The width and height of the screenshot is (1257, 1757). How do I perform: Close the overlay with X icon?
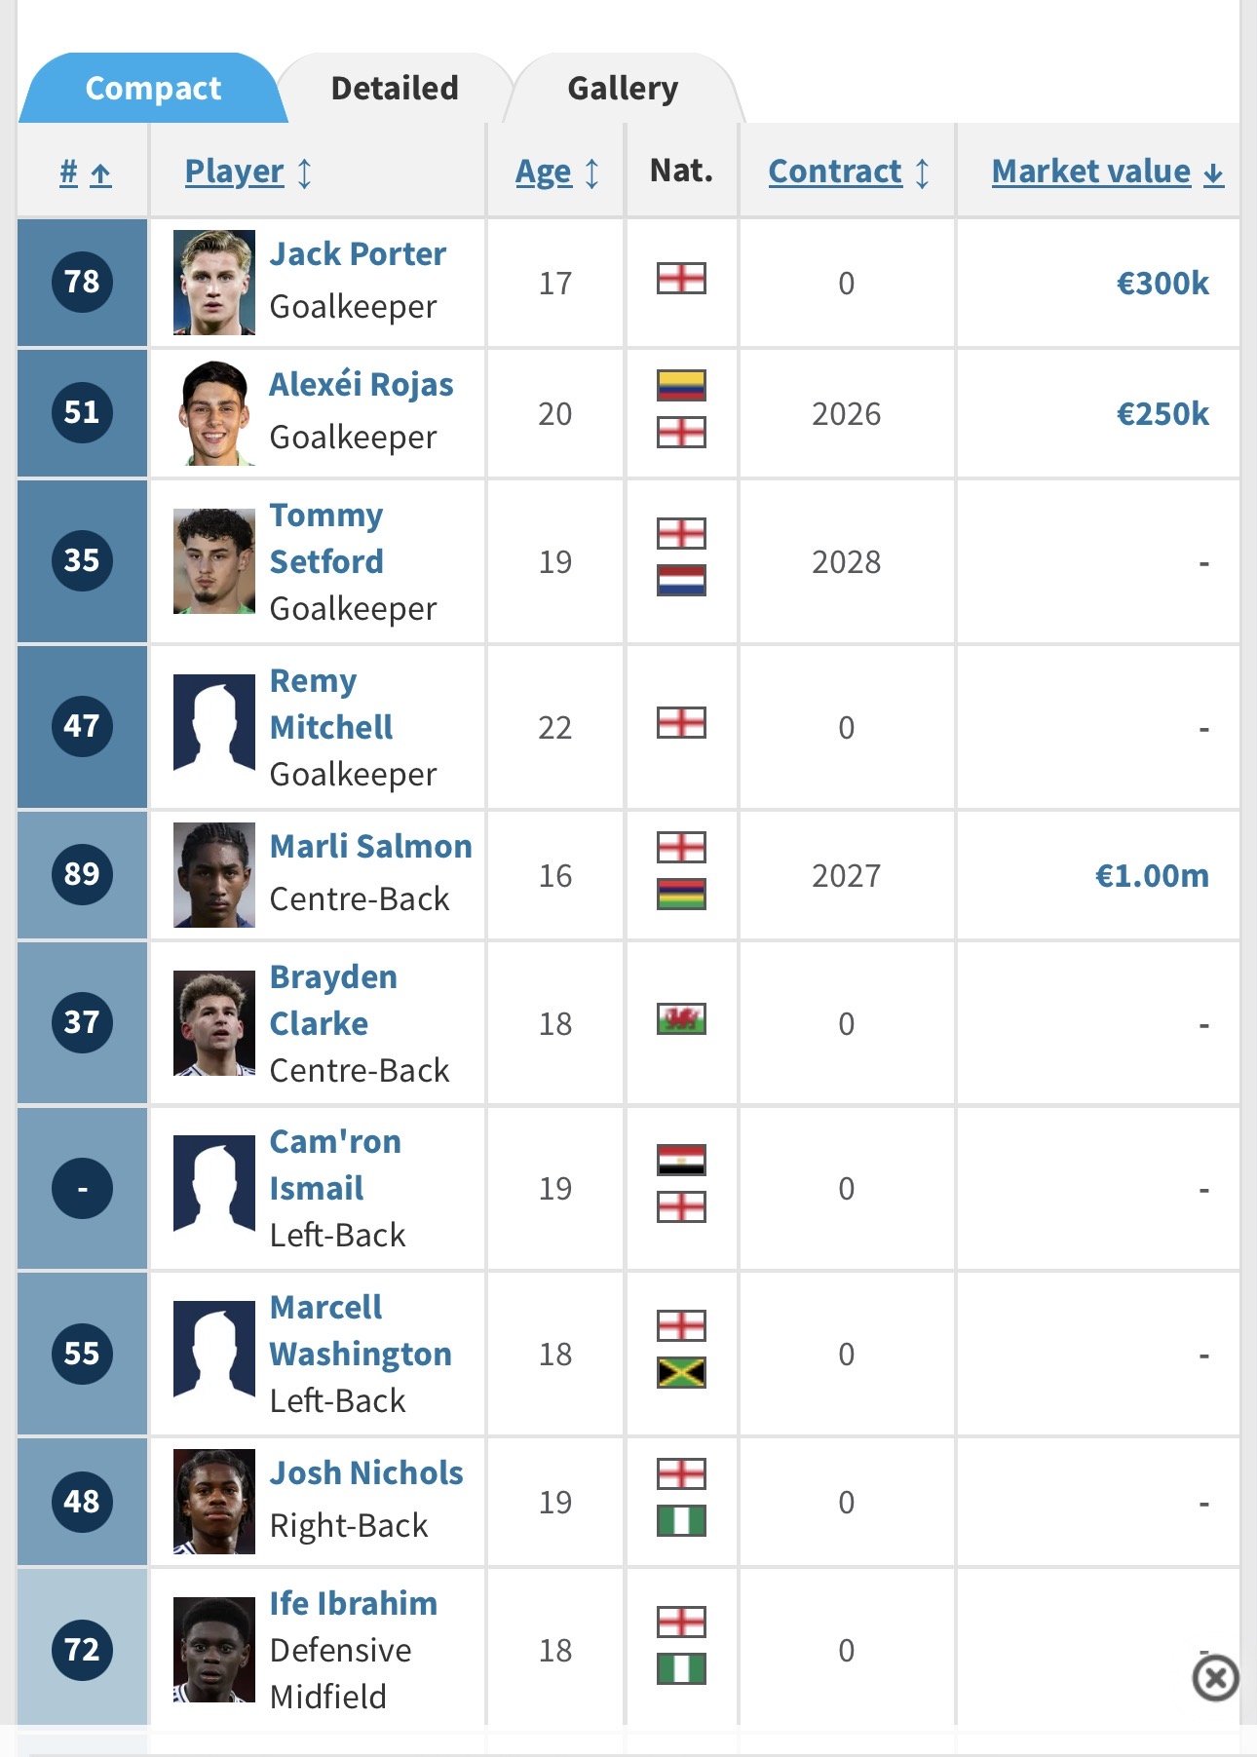(x=1215, y=1678)
